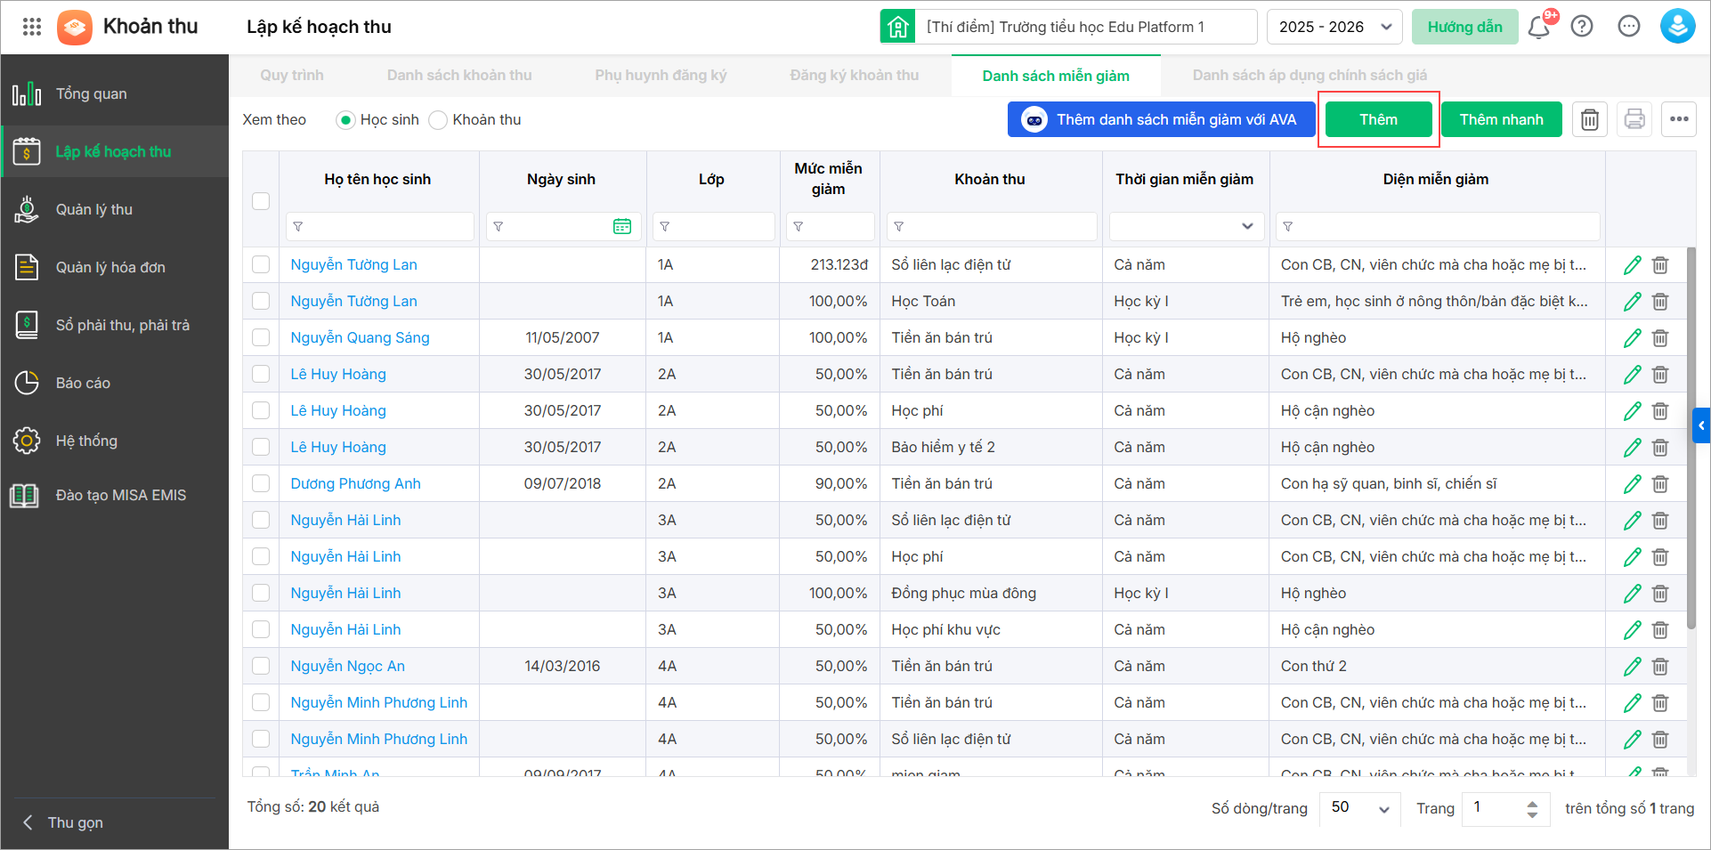Go to Quản lý hóa đơn in sidebar
Viewport: 1711px width, 850px height.
110,267
